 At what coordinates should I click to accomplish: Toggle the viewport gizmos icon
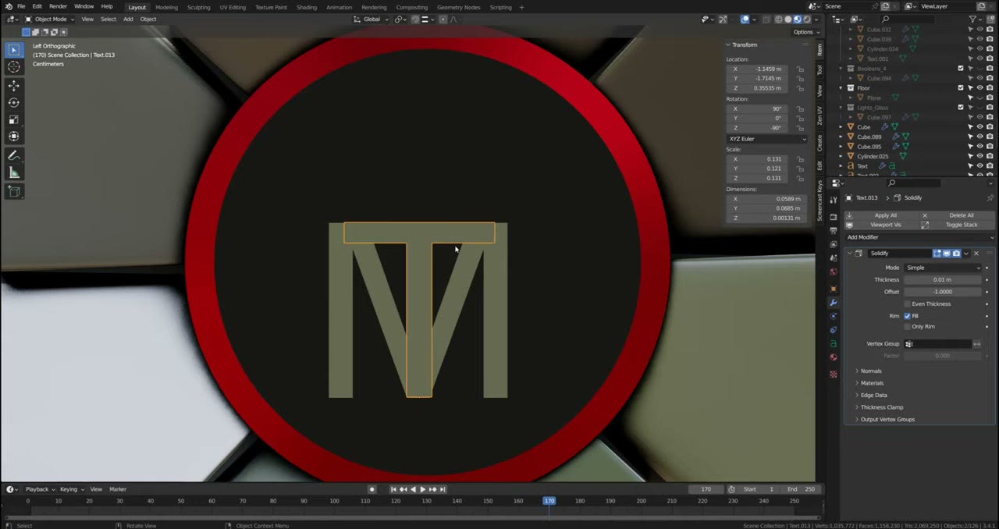pos(723,20)
